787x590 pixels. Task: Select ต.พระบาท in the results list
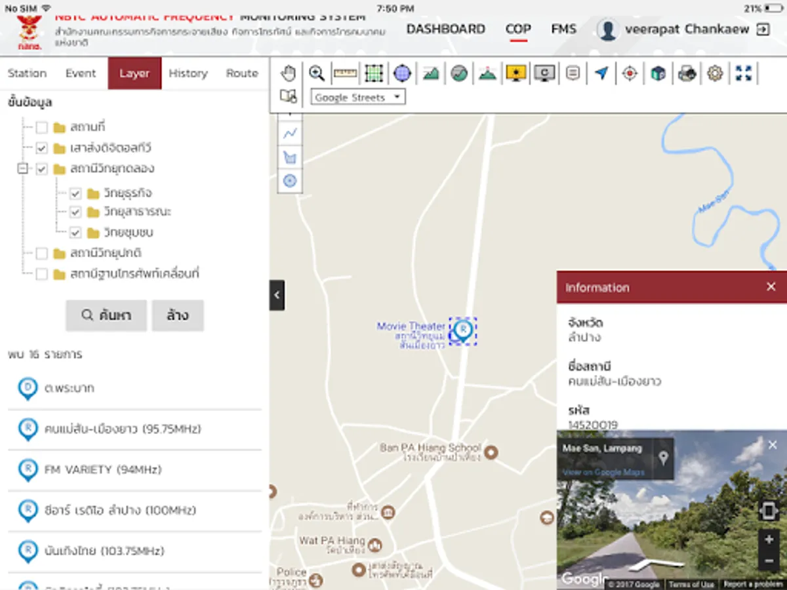134,388
